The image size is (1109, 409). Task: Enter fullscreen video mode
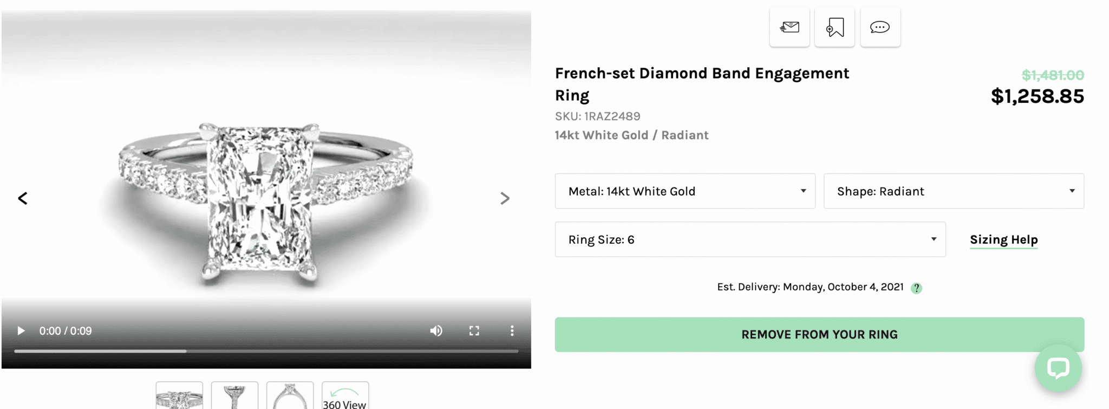tap(474, 330)
